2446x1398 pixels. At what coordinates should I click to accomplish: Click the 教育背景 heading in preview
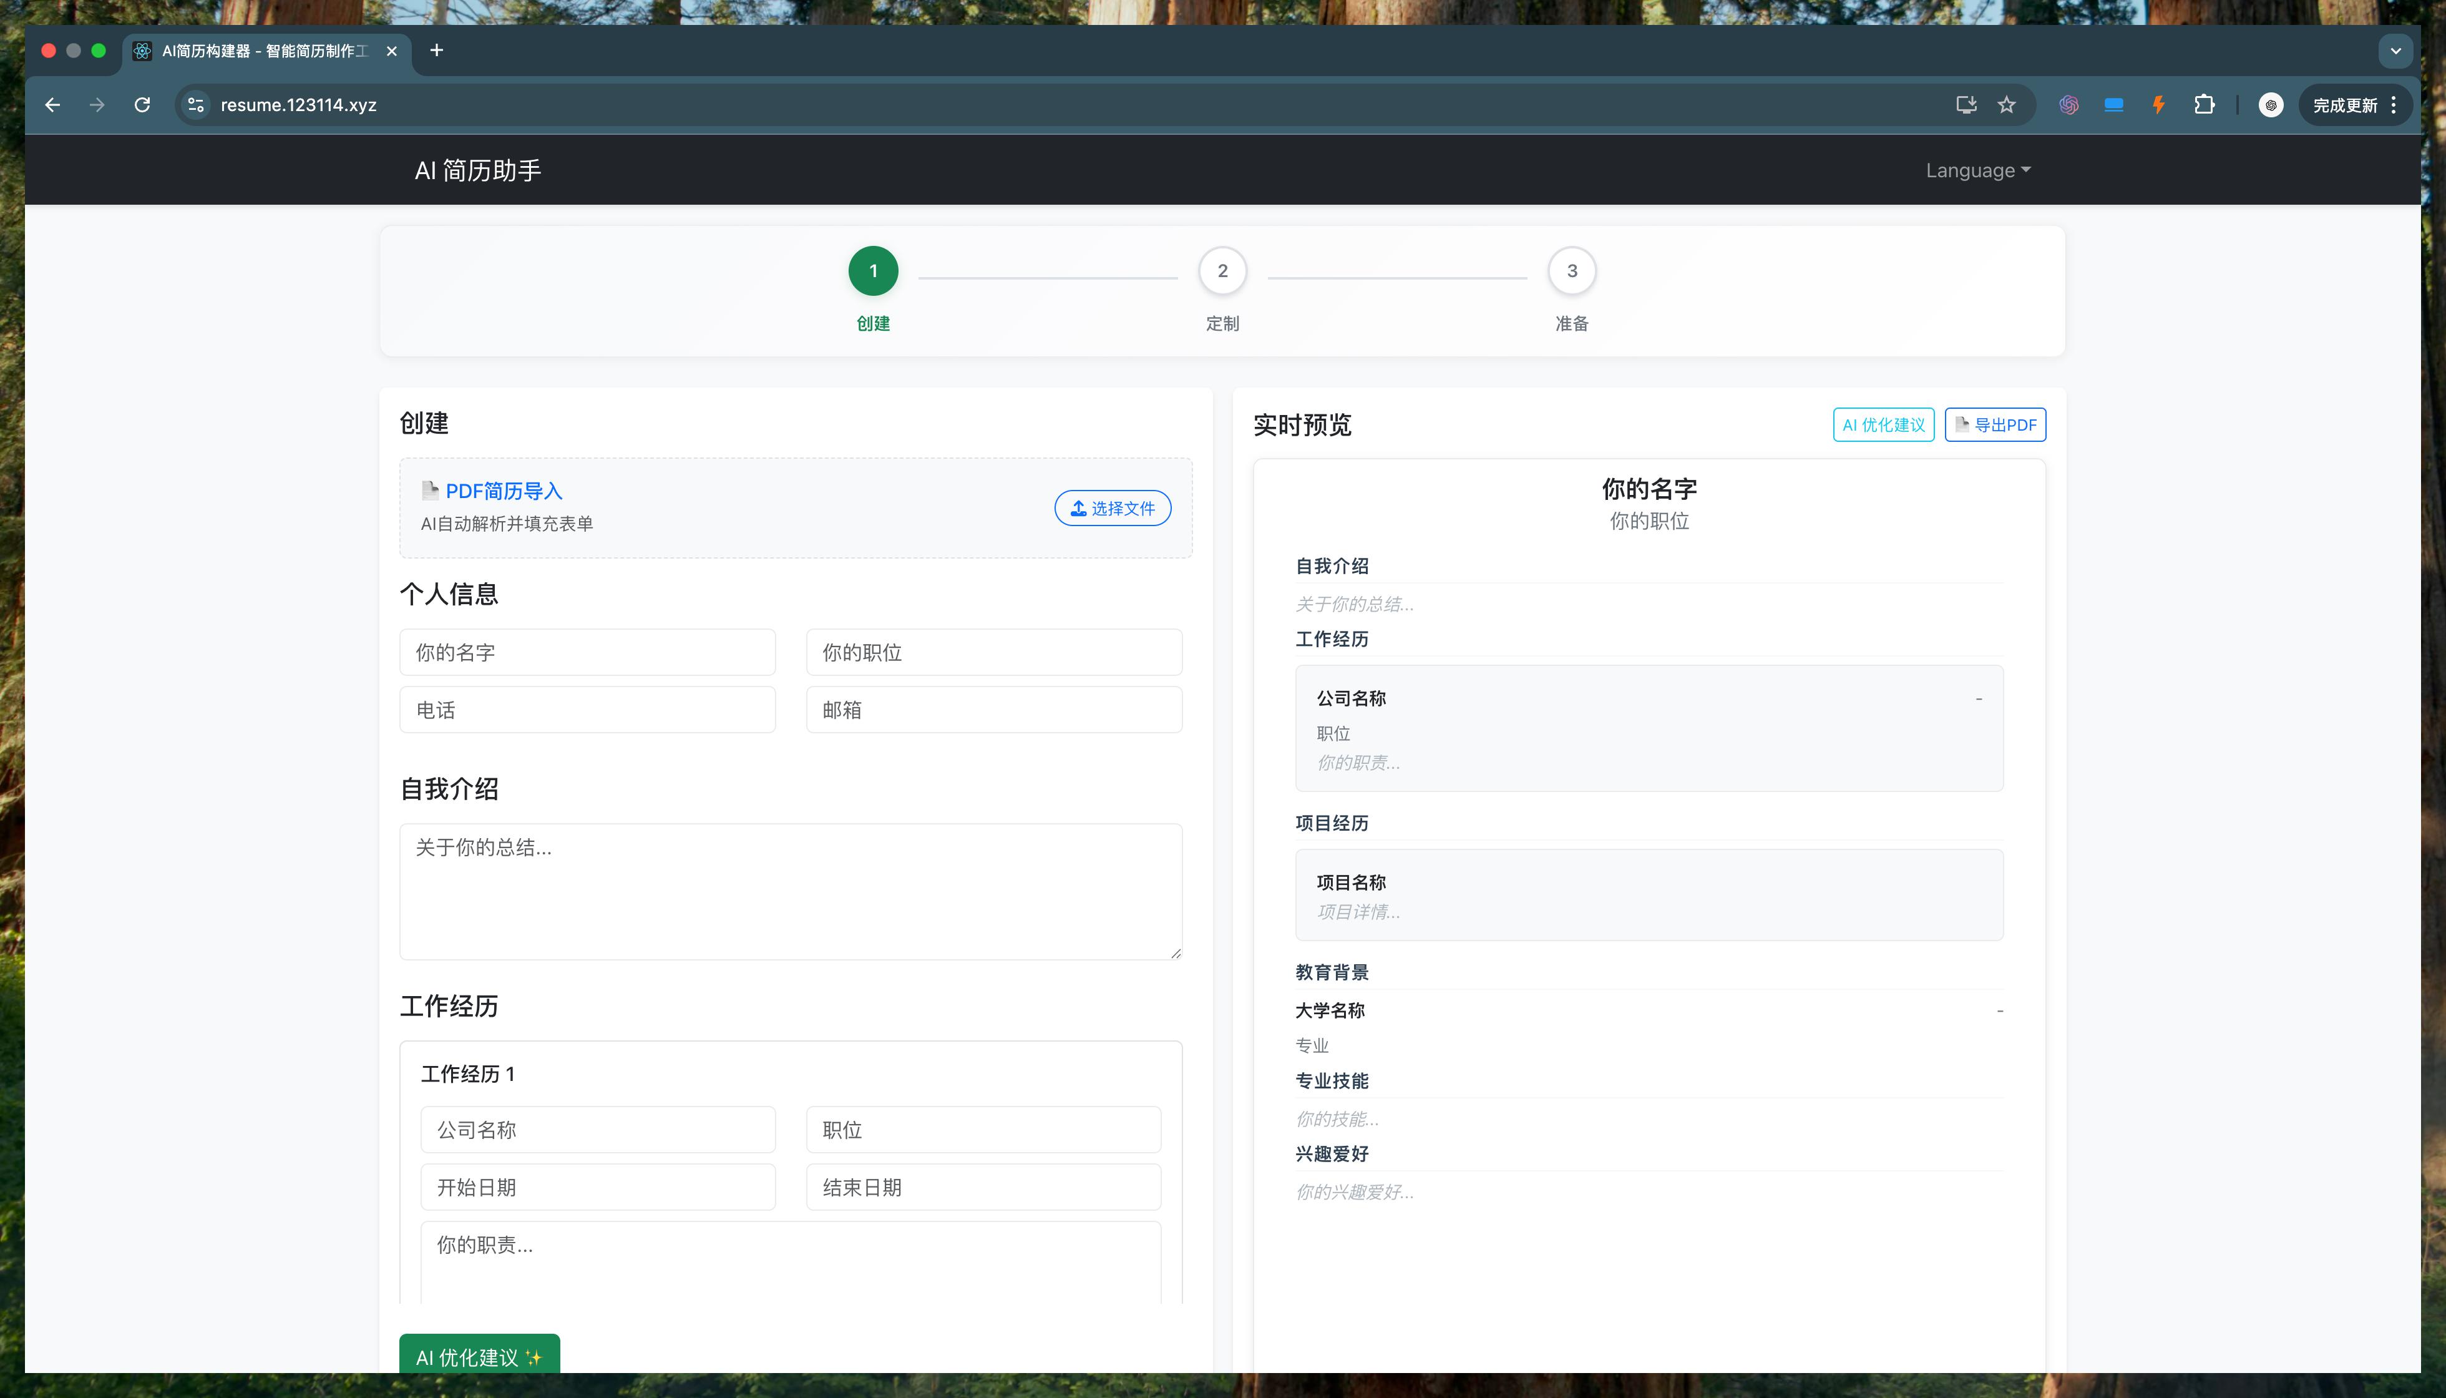point(1332,972)
